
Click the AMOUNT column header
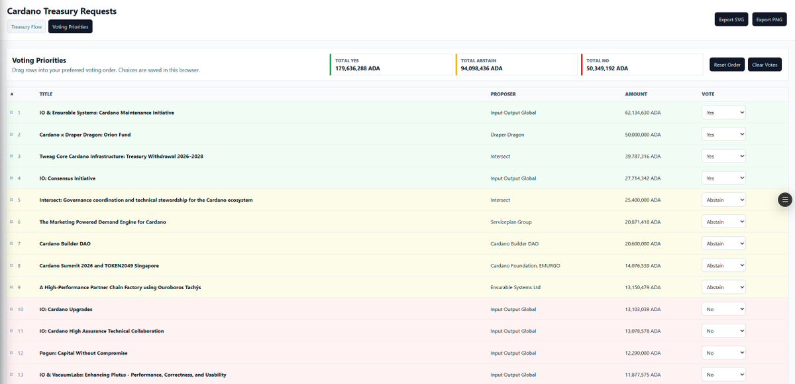tap(636, 94)
